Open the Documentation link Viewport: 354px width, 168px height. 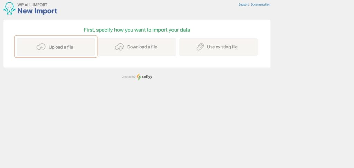[260, 4]
